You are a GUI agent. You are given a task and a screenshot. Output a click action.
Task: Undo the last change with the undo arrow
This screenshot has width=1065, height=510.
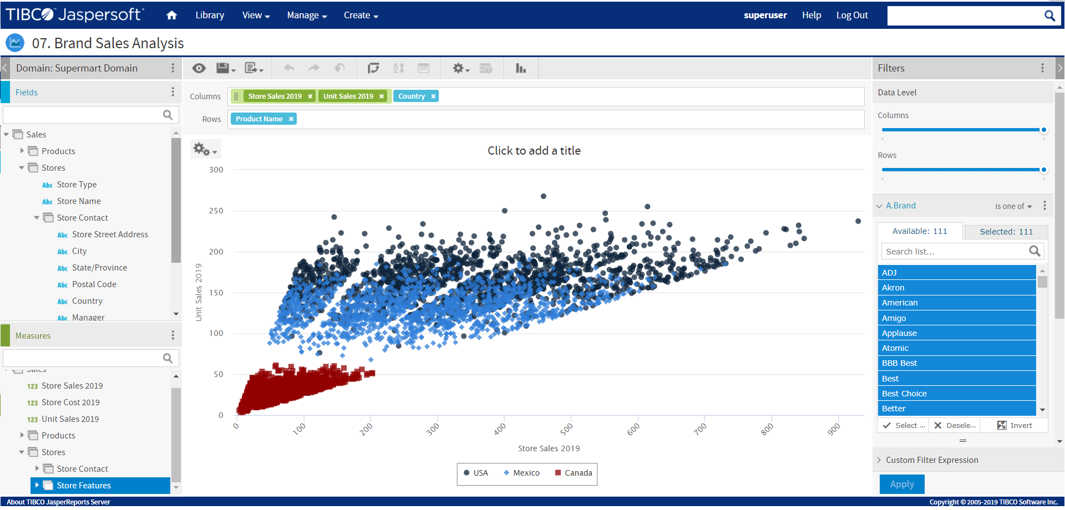289,68
